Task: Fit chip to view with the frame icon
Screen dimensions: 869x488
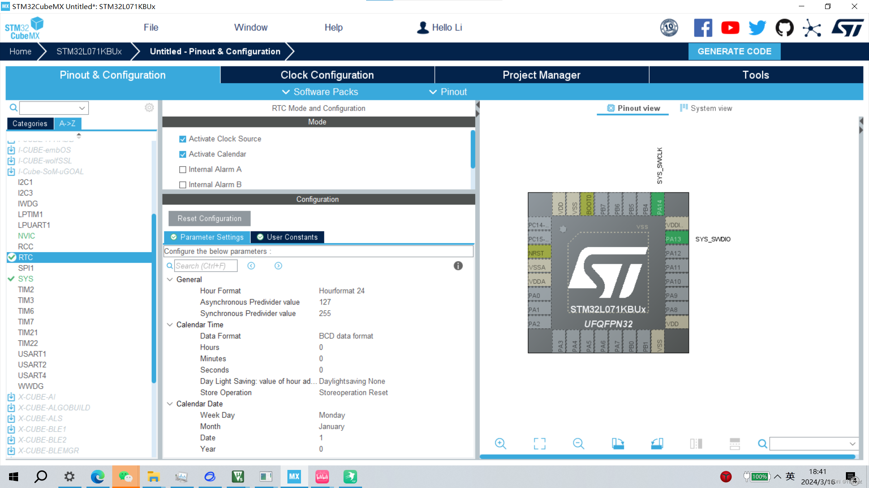Action: coord(540,444)
